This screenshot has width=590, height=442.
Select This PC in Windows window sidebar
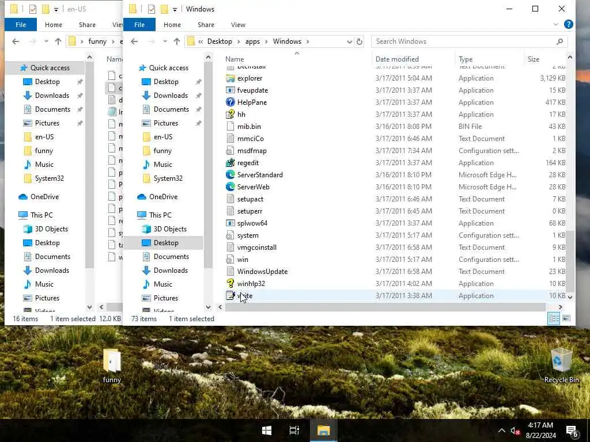(160, 215)
